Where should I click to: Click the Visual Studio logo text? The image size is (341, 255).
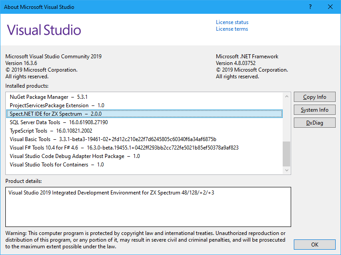coord(44,30)
